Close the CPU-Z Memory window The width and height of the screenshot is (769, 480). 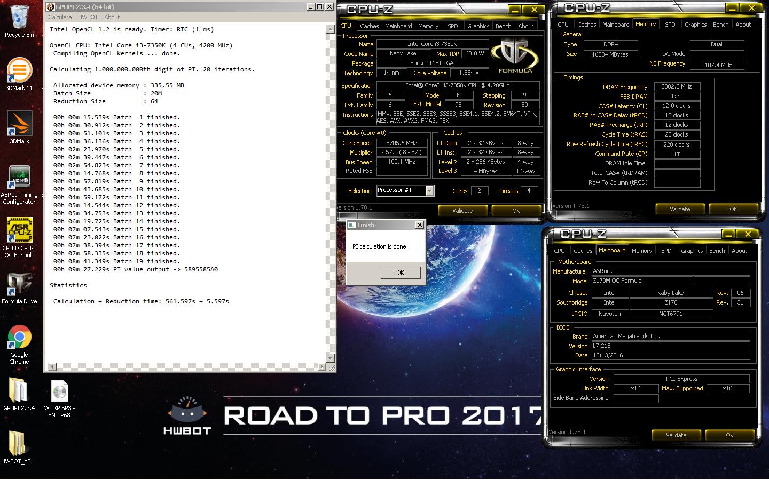[x=751, y=8]
